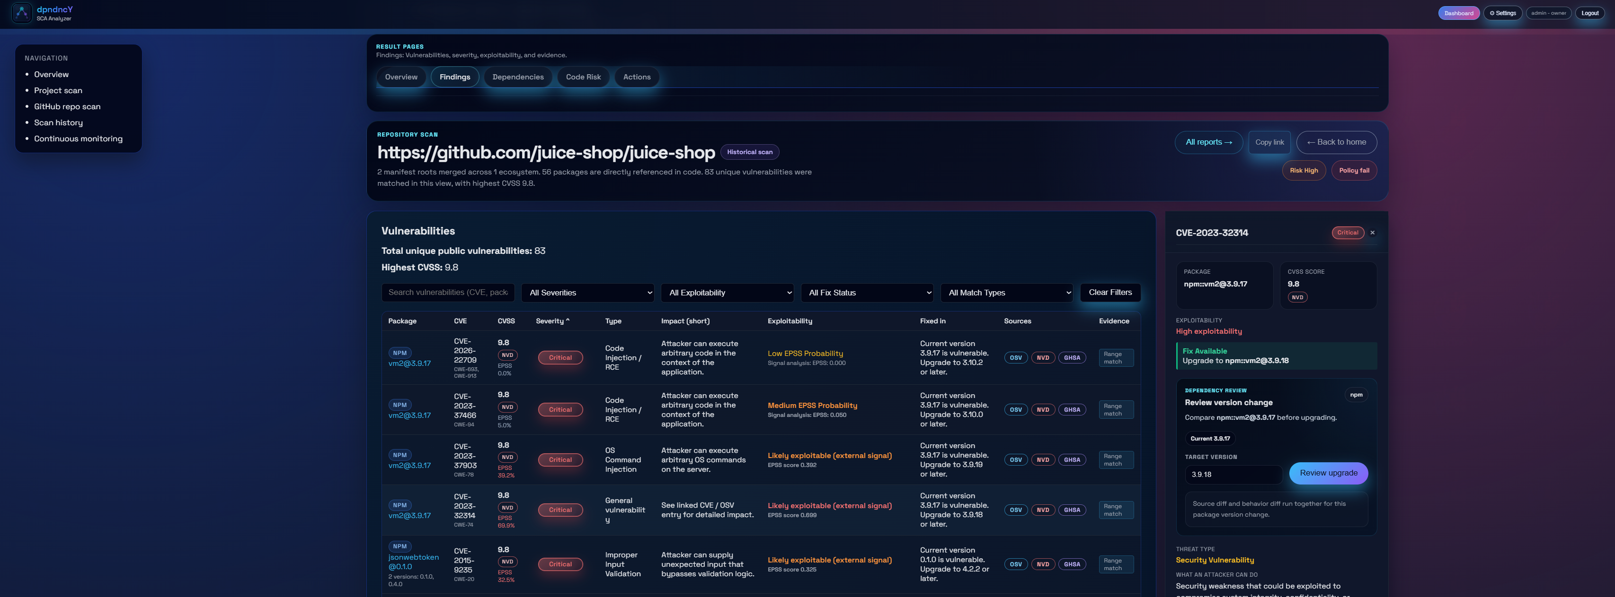This screenshot has width=1615, height=597.
Task: Sort table by Severity column header
Action: [552, 321]
